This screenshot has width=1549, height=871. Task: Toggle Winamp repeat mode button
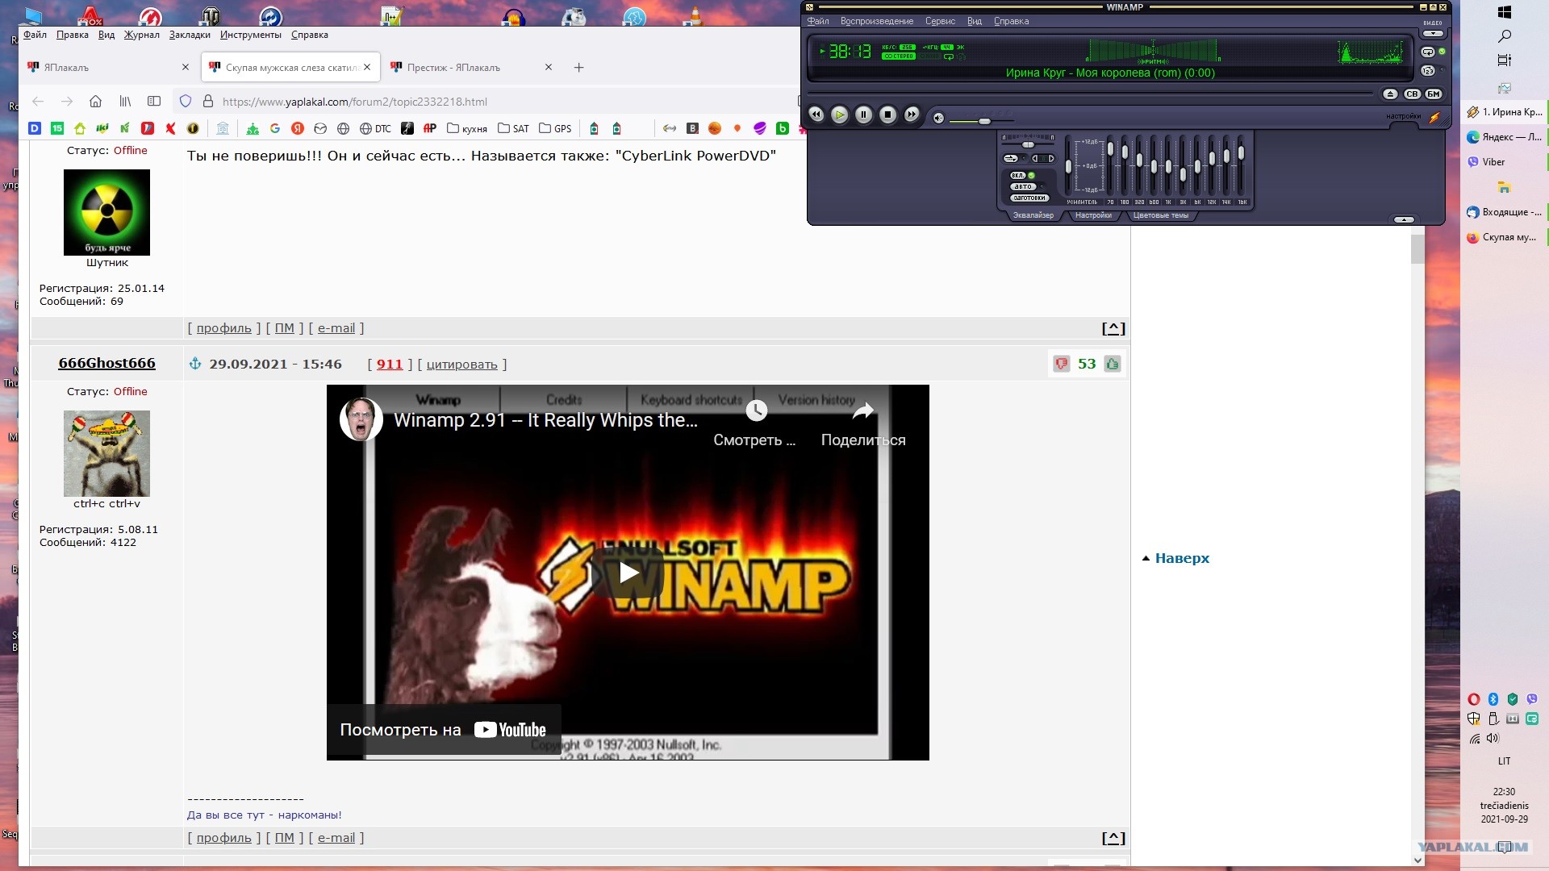[x=1428, y=52]
